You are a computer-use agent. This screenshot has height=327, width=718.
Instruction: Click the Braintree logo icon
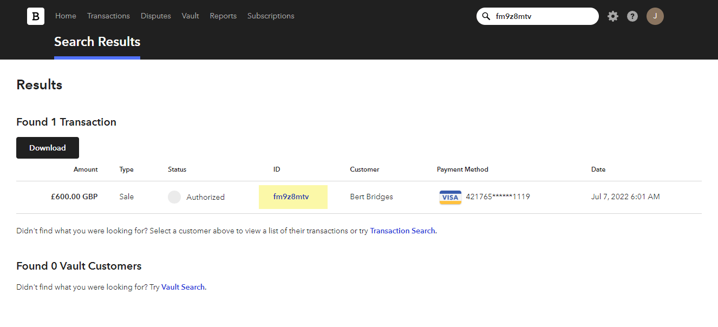click(x=36, y=16)
